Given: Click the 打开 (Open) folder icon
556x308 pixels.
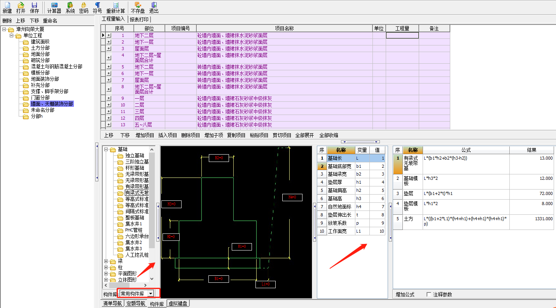Looking at the screenshot, I should 21,5.
